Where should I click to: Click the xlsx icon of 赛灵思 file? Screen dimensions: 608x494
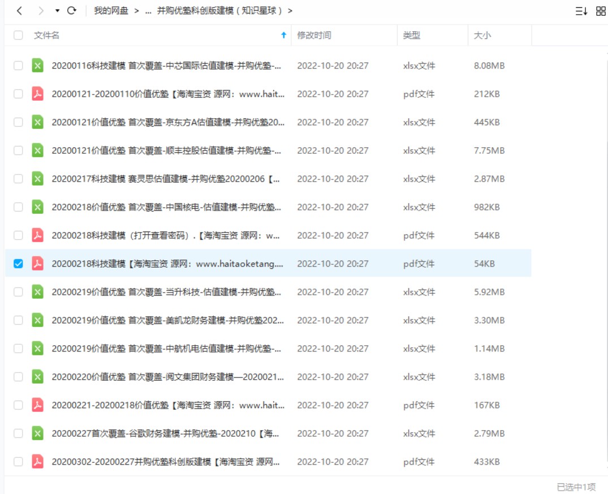coord(38,179)
